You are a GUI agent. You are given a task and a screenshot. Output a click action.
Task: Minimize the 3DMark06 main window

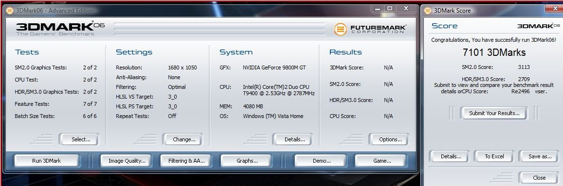coord(377,8)
